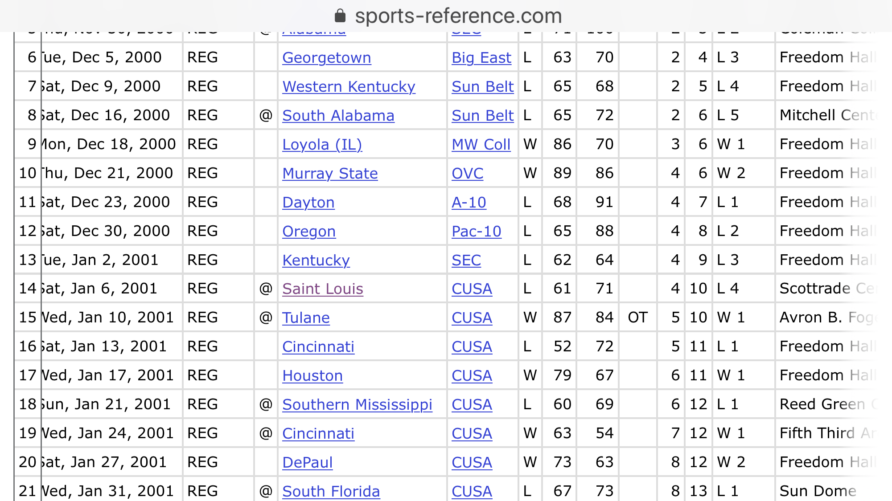Open the MW Coll conference link
Image resolution: width=892 pixels, height=501 pixels.
[x=481, y=144]
